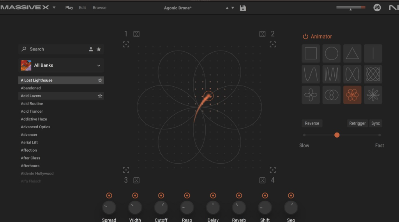Pick the eight-petal flower Animator shape
This screenshot has height=222, width=399.
coord(373,95)
